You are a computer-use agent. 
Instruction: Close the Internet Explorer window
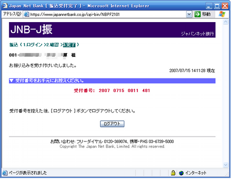click(225, 6)
